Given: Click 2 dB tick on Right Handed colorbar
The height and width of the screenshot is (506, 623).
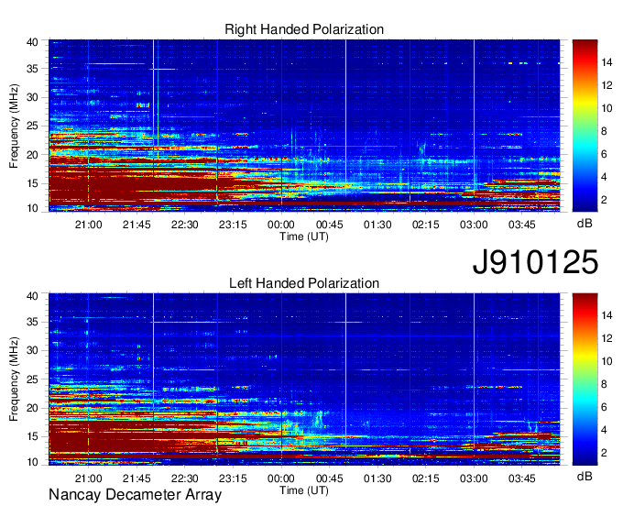Looking at the screenshot, I should click(x=604, y=200).
